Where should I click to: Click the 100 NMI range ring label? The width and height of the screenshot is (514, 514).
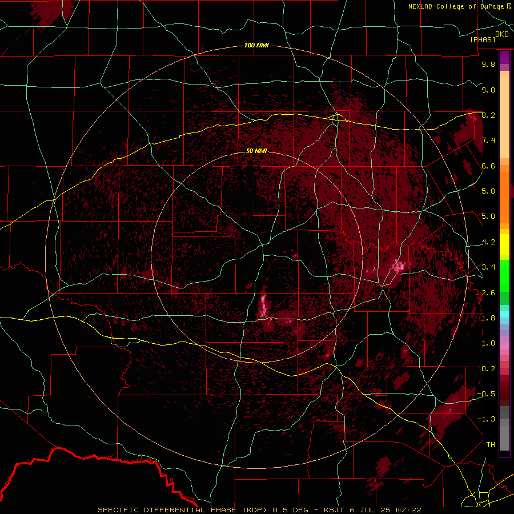(256, 45)
